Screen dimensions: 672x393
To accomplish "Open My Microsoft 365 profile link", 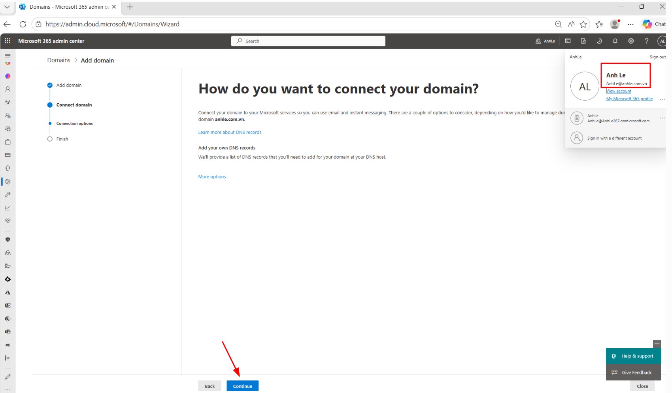I will [x=629, y=99].
